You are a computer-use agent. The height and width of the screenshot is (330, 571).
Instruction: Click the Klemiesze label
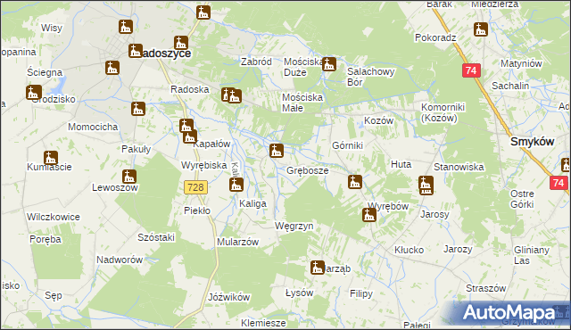263,323
